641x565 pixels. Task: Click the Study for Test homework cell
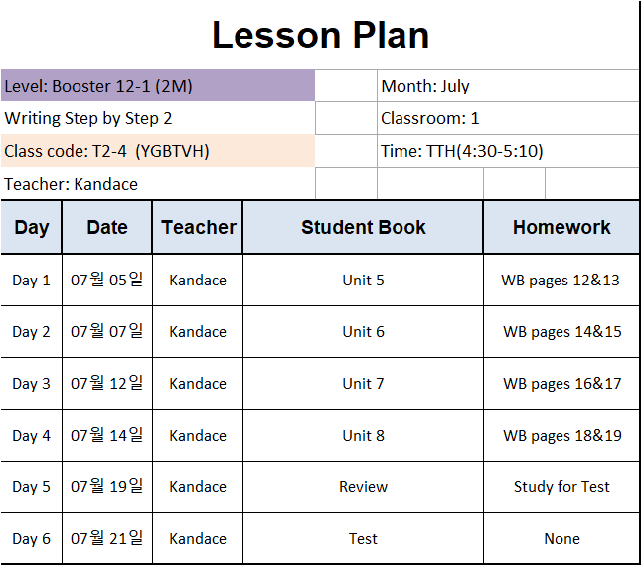pyautogui.click(x=561, y=486)
